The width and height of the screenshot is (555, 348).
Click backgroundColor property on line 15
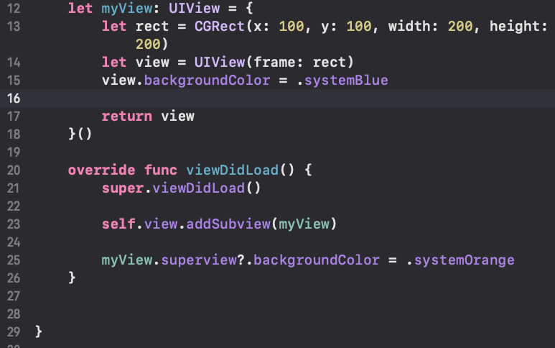tap(207, 81)
